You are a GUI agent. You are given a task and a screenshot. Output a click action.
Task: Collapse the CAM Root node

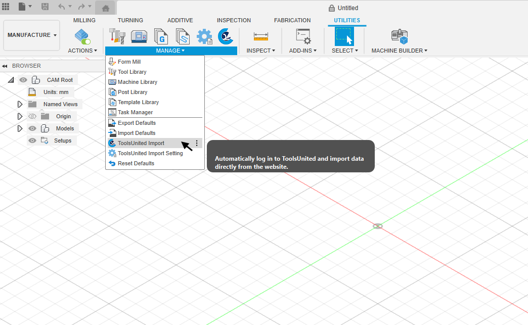[x=11, y=80]
